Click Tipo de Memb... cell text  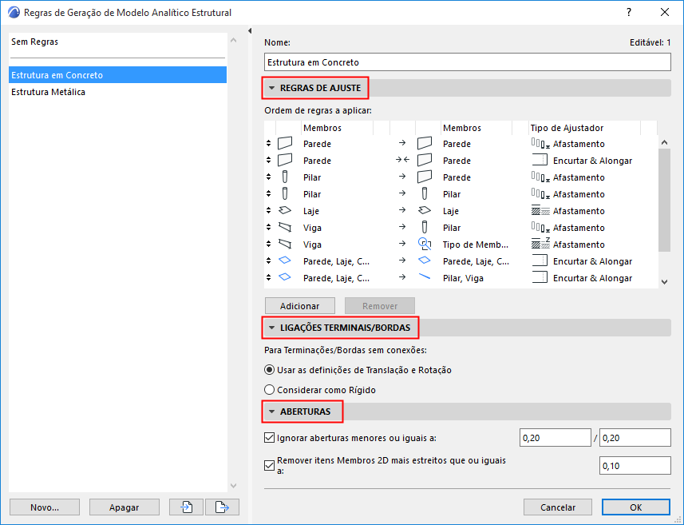[x=476, y=245]
